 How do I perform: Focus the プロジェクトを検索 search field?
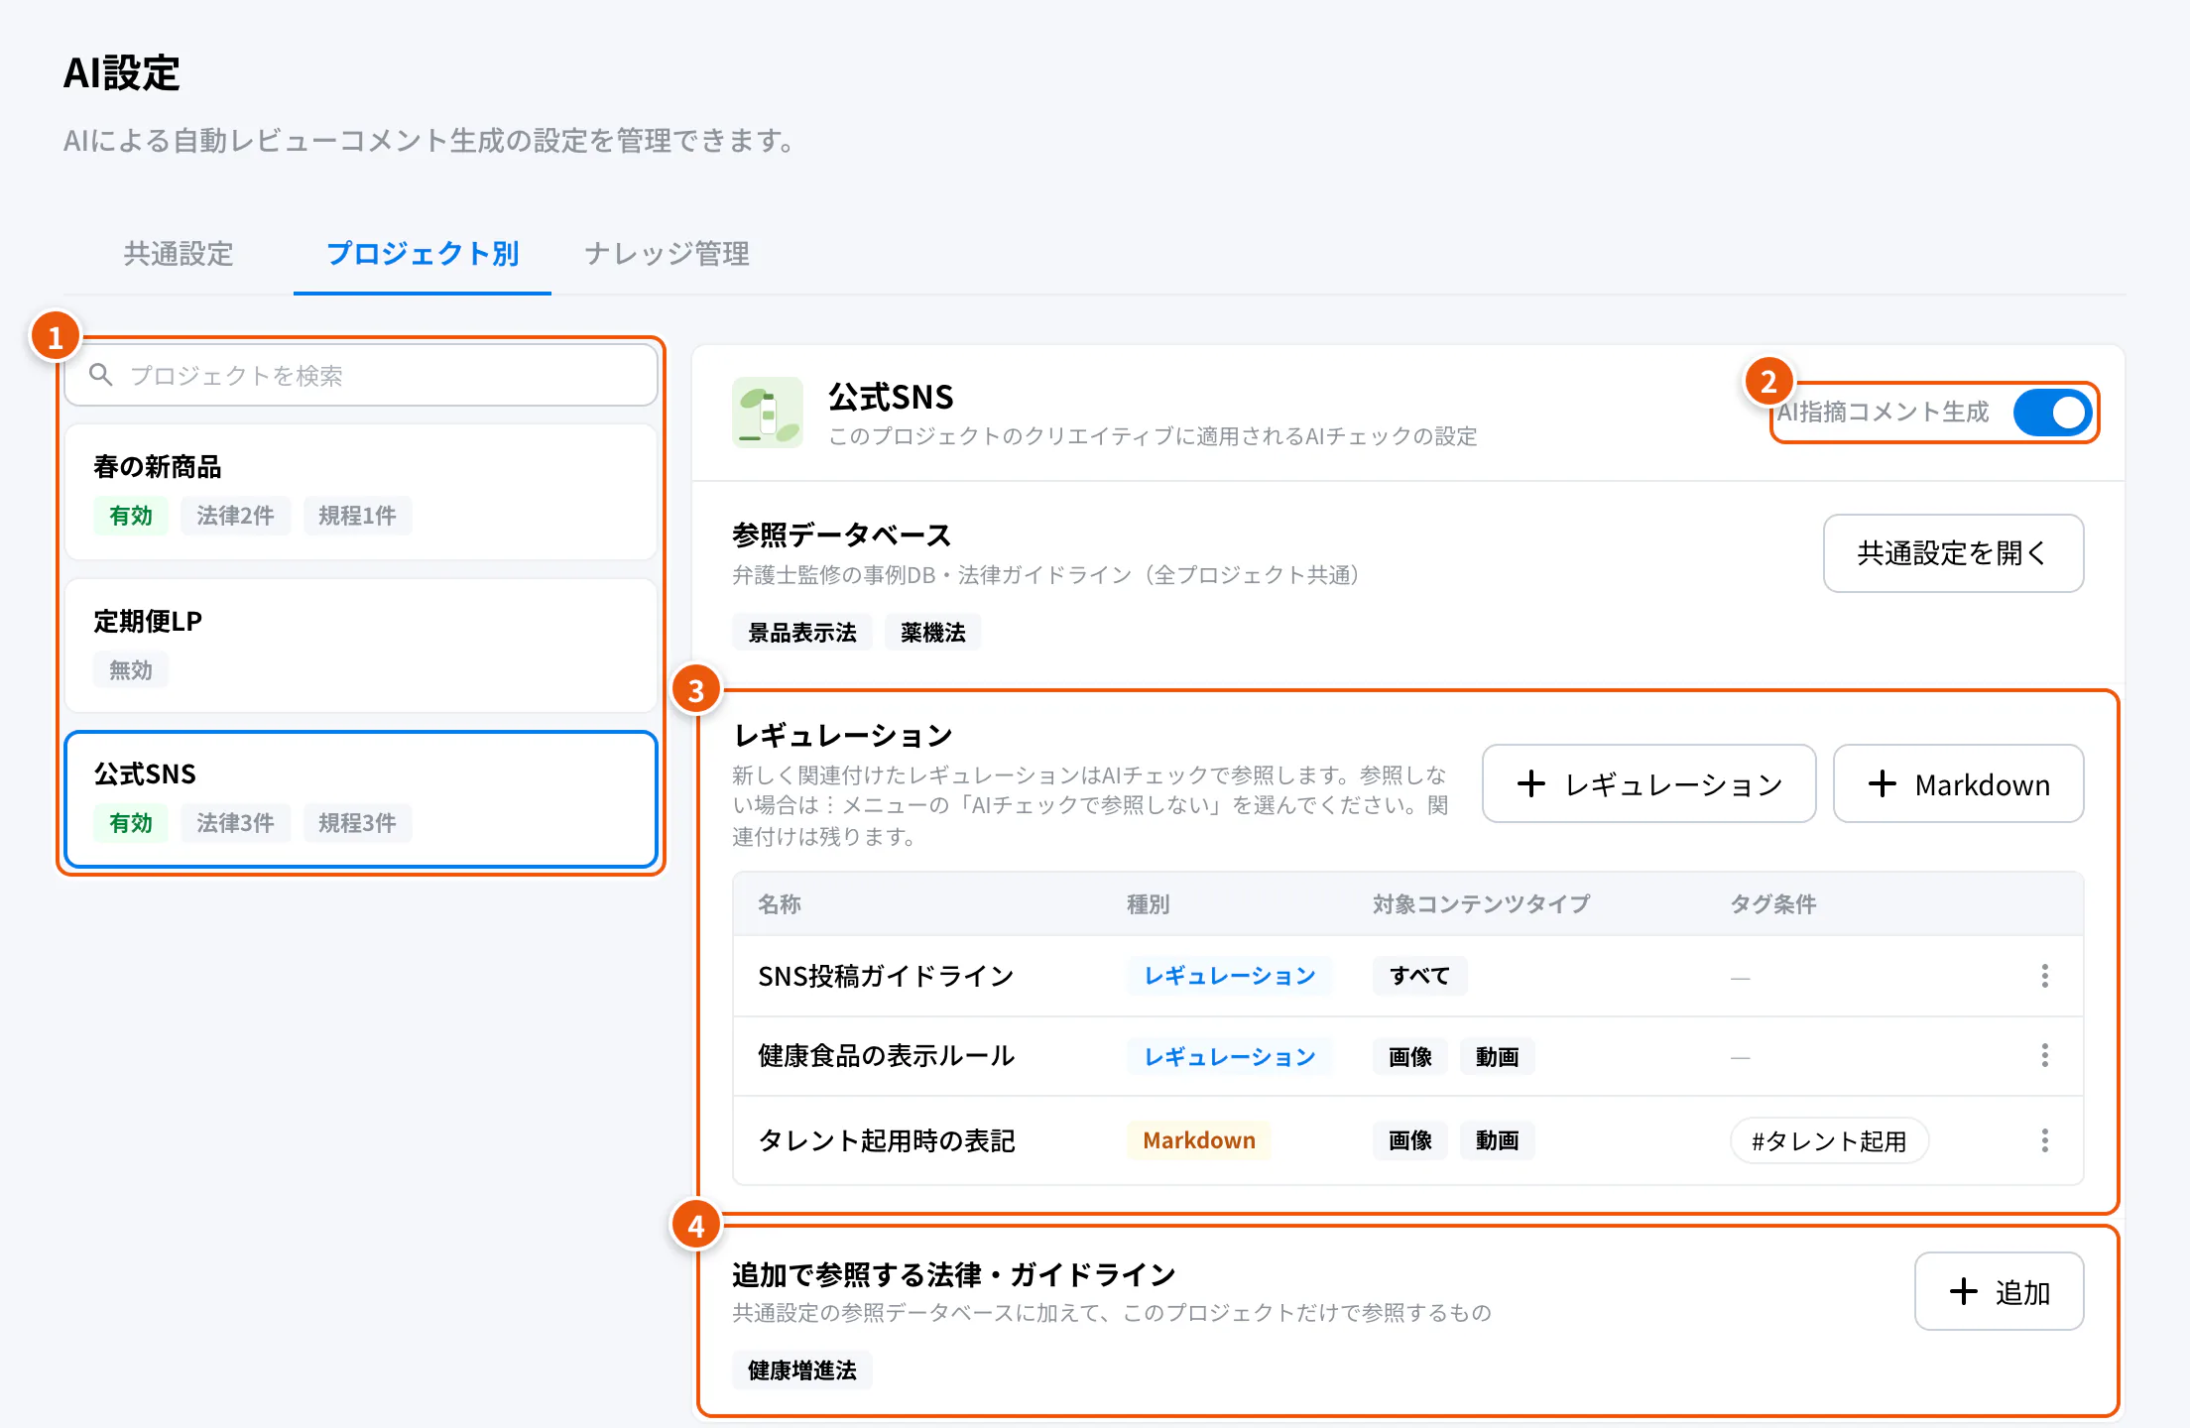361,375
